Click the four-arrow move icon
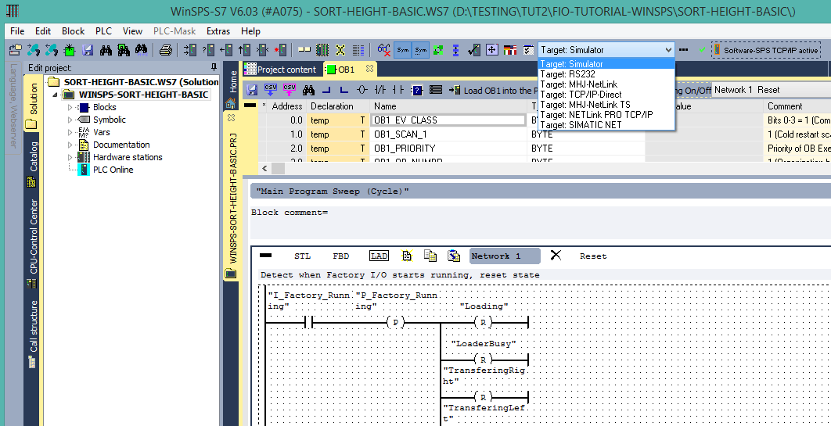Screen dimensions: 831x426 pyautogui.click(x=492, y=50)
